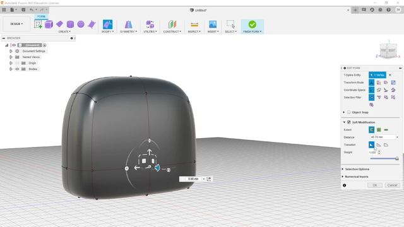
Task: Open the UTILITIES menu
Action: coord(150,32)
